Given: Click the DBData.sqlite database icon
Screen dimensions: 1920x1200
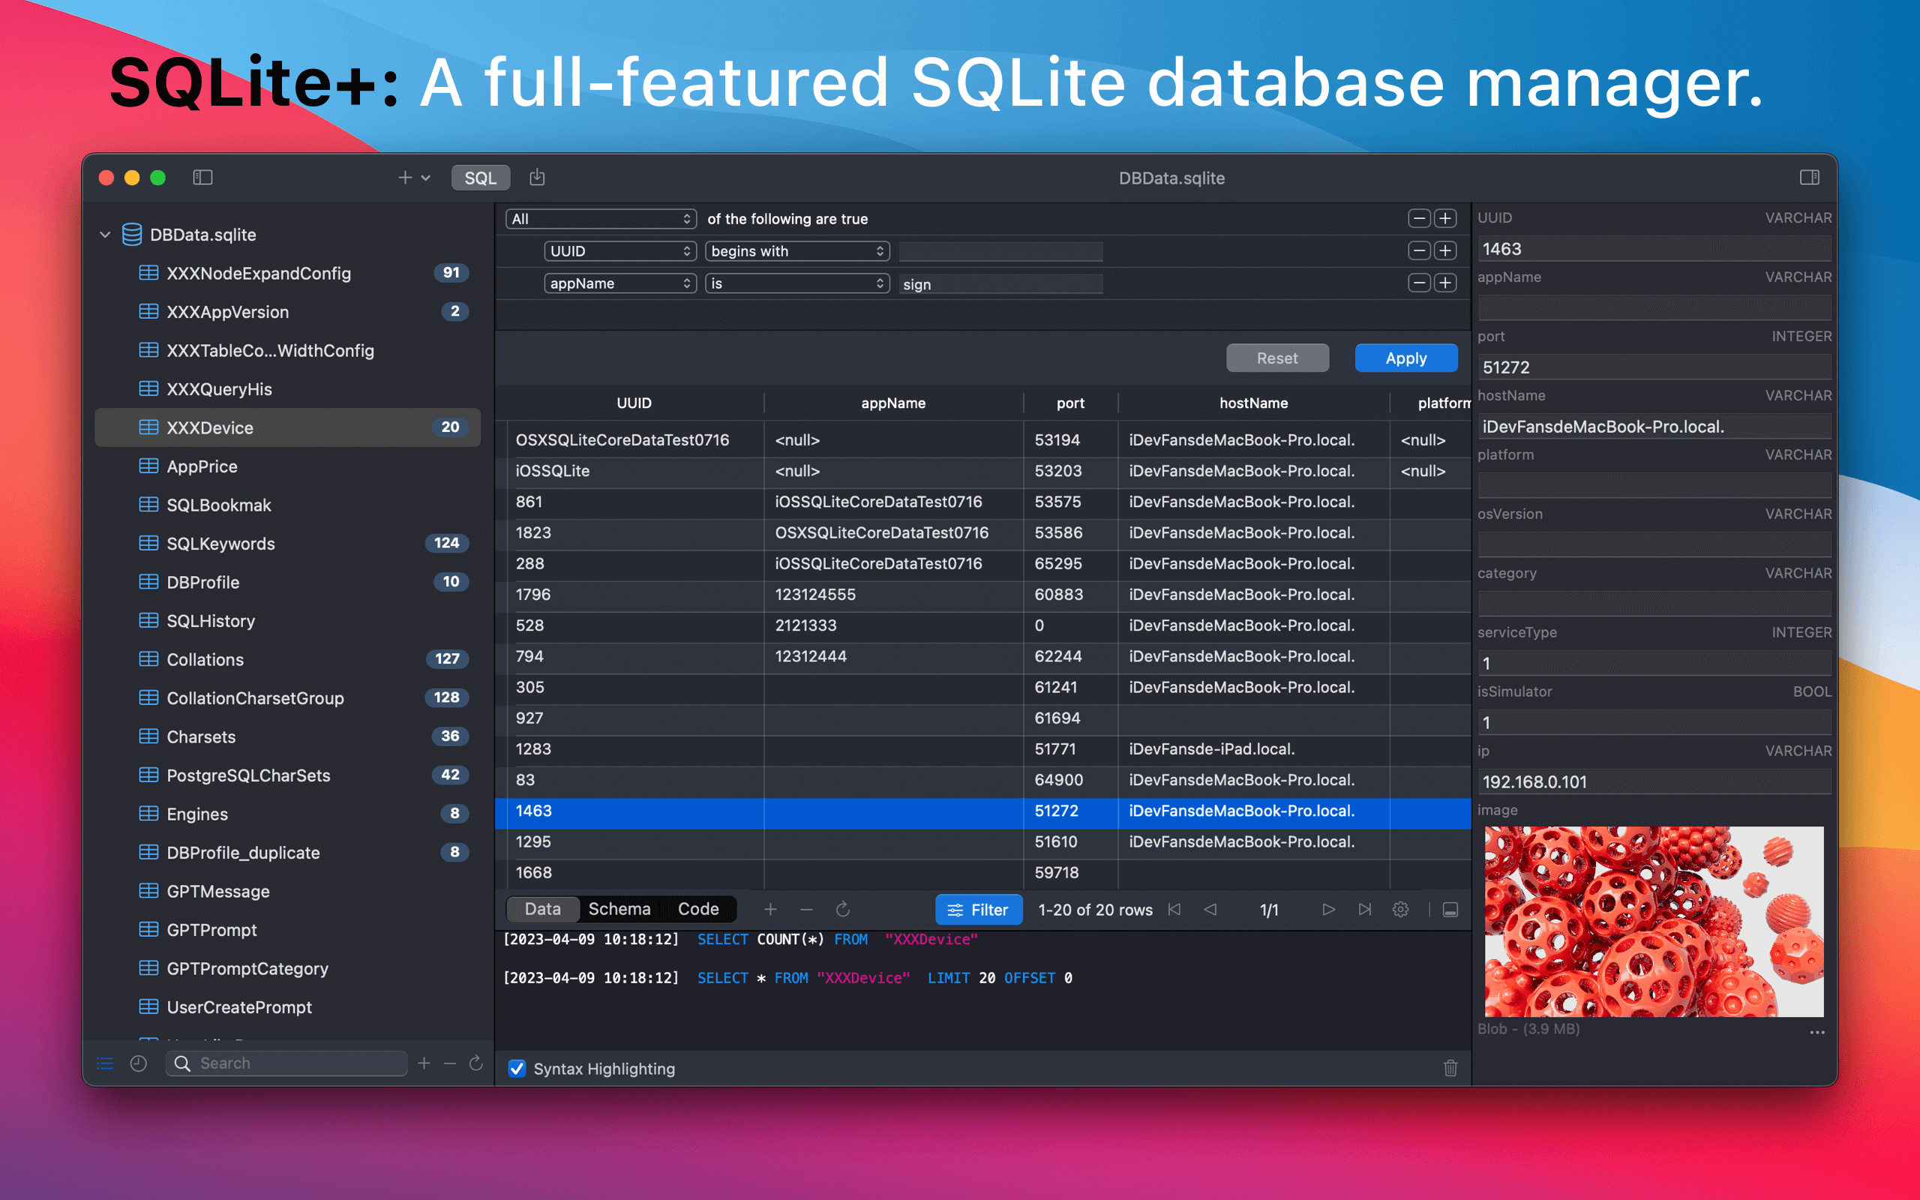Looking at the screenshot, I should (x=132, y=234).
